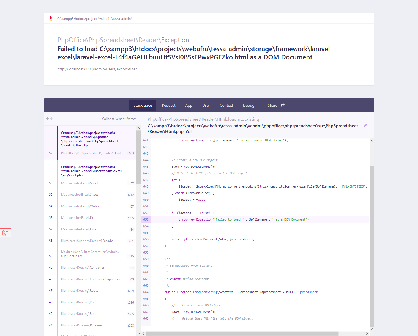This screenshot has width=418, height=336.
Task: Switch to the Context tab
Action: (x=226, y=105)
